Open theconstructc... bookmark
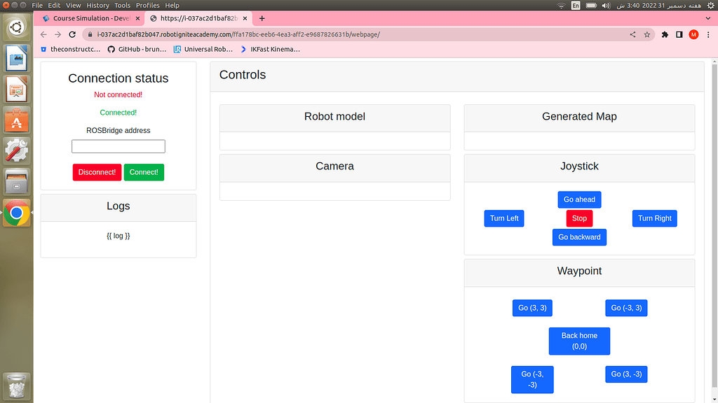This screenshot has height=403, width=718. point(71,50)
